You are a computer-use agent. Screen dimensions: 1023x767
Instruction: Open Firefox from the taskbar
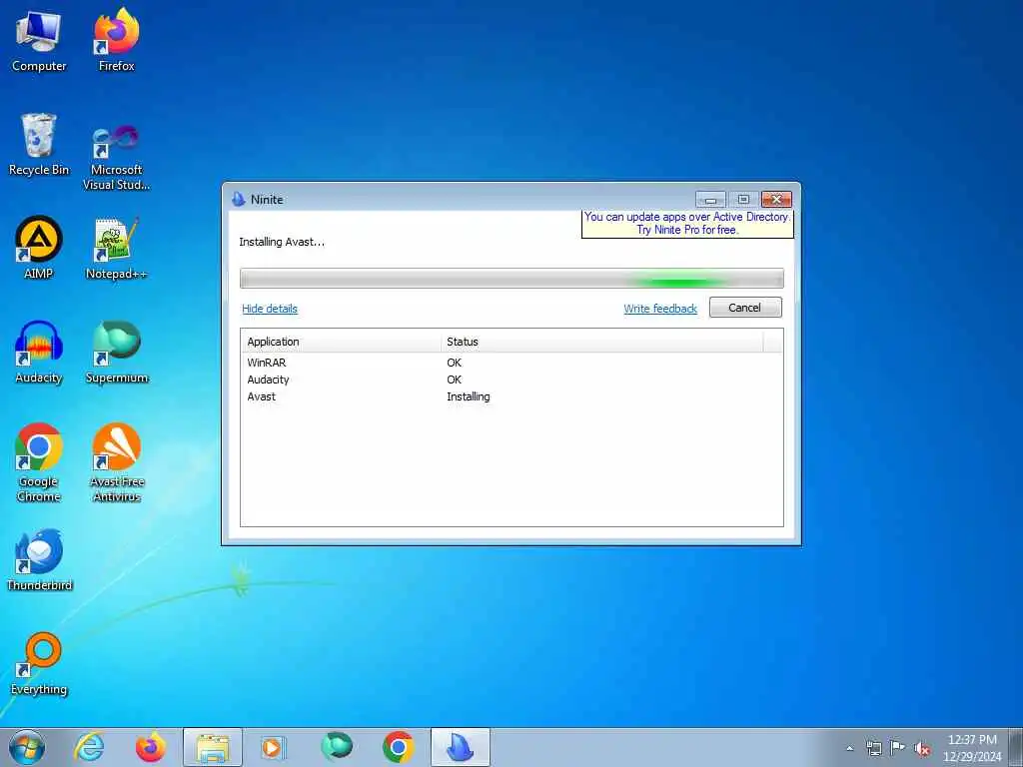pyautogui.click(x=151, y=747)
